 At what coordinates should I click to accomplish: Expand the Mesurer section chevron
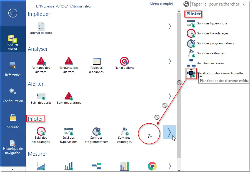170,166
